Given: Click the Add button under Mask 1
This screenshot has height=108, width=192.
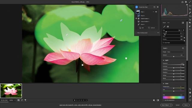Looking at the screenshot, I should (x=142, y=28).
